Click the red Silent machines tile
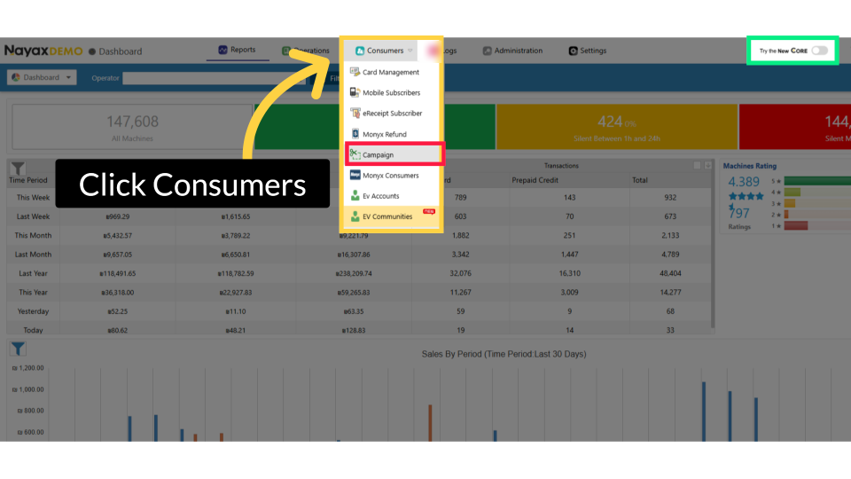Viewport: 851px width, 479px height. point(795,127)
